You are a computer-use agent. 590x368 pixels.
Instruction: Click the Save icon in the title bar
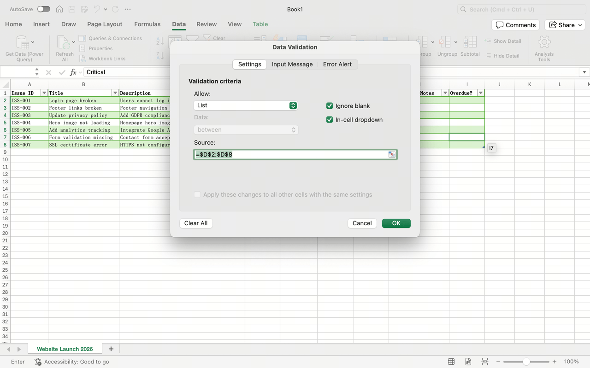pos(72,9)
